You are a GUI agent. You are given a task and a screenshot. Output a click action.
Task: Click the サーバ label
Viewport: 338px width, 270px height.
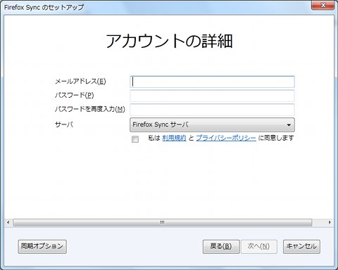[x=64, y=124]
